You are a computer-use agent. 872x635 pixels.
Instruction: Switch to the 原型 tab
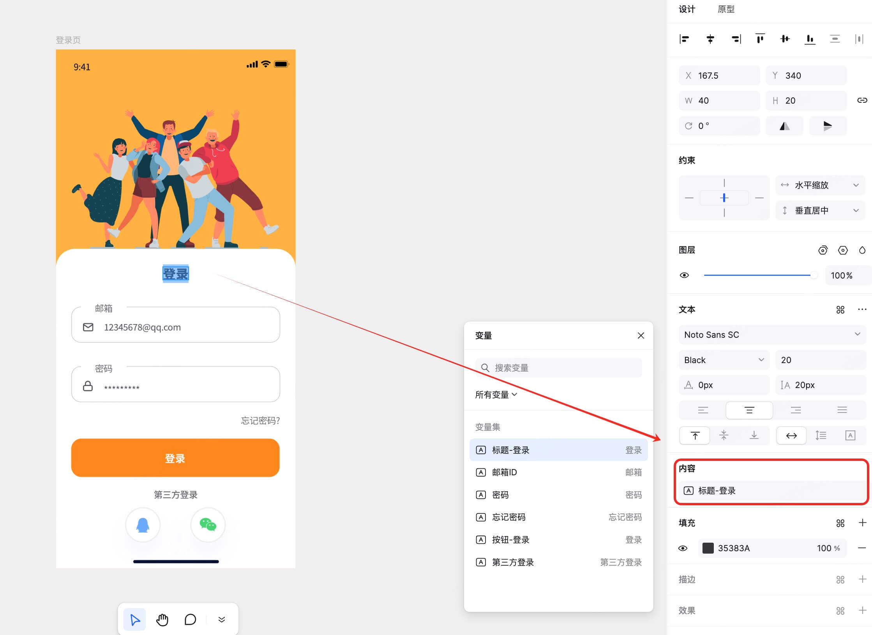click(726, 9)
